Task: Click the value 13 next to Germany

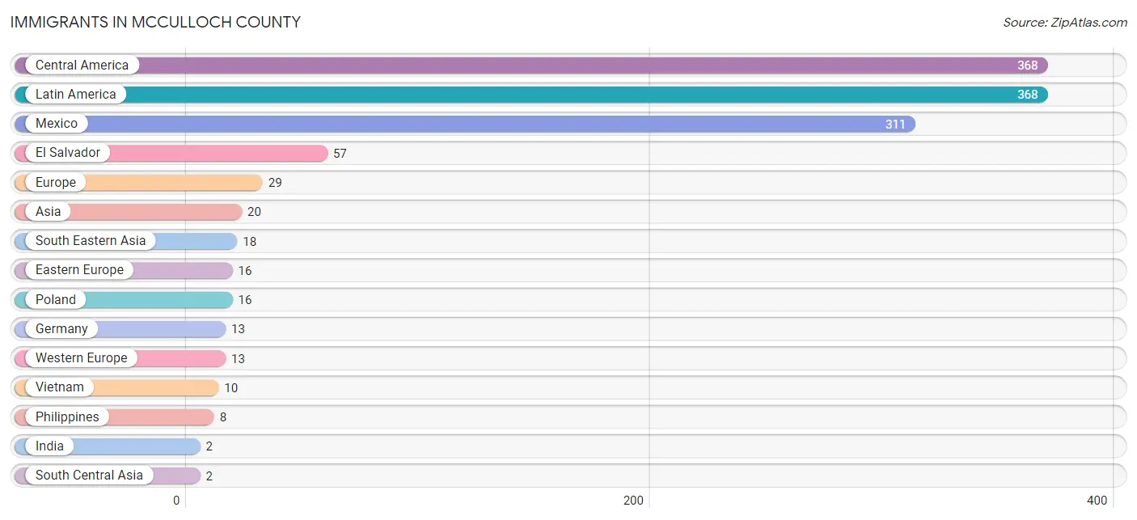Action: click(238, 329)
